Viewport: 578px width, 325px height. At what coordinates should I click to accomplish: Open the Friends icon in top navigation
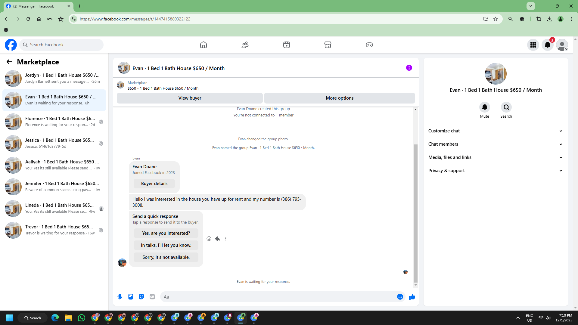click(x=245, y=45)
